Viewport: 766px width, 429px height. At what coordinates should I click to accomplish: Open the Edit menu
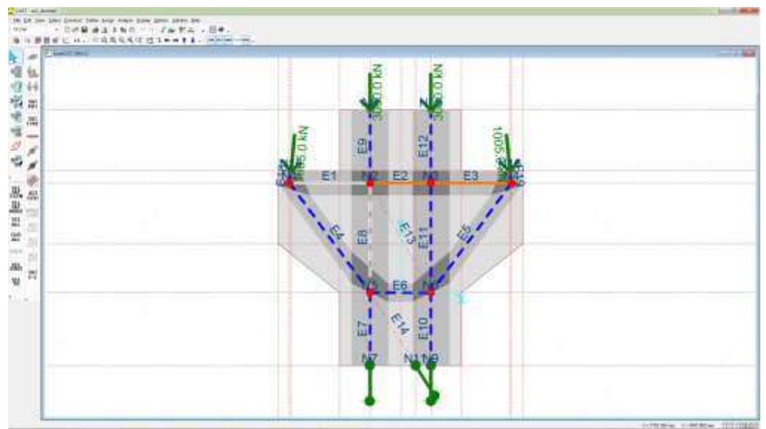click(x=28, y=21)
